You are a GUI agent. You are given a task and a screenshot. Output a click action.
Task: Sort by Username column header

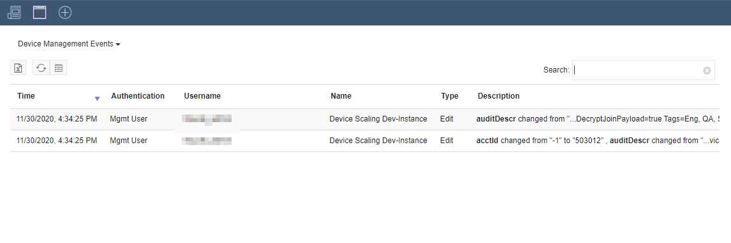click(202, 96)
